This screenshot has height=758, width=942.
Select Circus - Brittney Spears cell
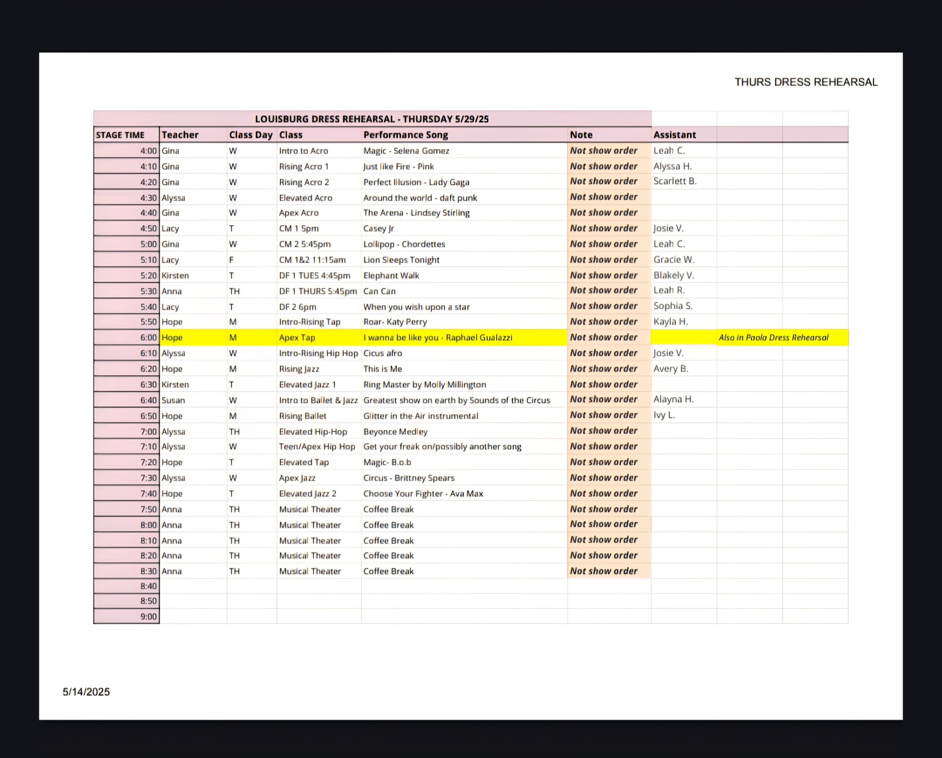[x=464, y=478]
